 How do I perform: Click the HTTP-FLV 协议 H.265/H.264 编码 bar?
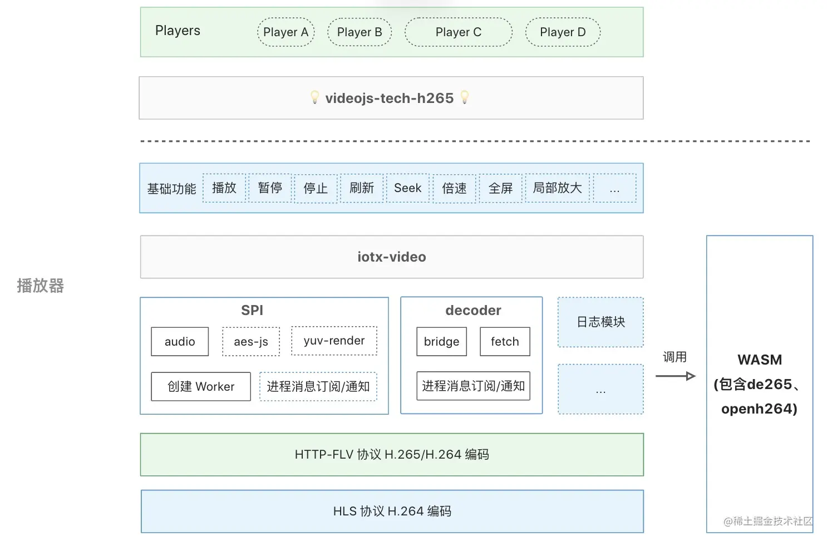tap(392, 455)
